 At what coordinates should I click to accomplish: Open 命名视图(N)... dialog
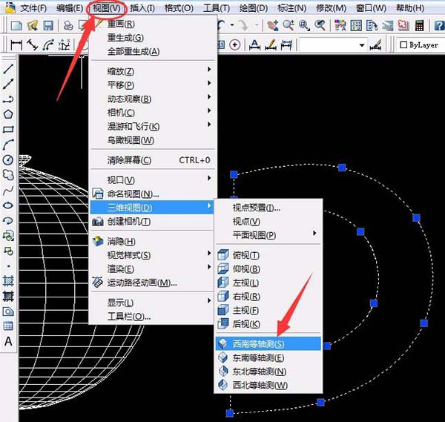[152, 194]
